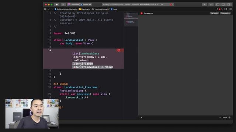236x132 pixels.
Task: Click the code minimap
Action: click(x=131, y=19)
